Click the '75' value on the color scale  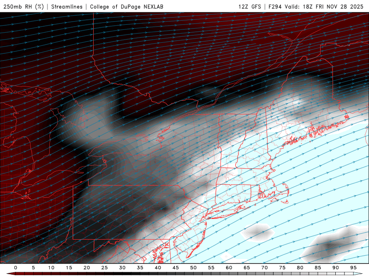282,268
